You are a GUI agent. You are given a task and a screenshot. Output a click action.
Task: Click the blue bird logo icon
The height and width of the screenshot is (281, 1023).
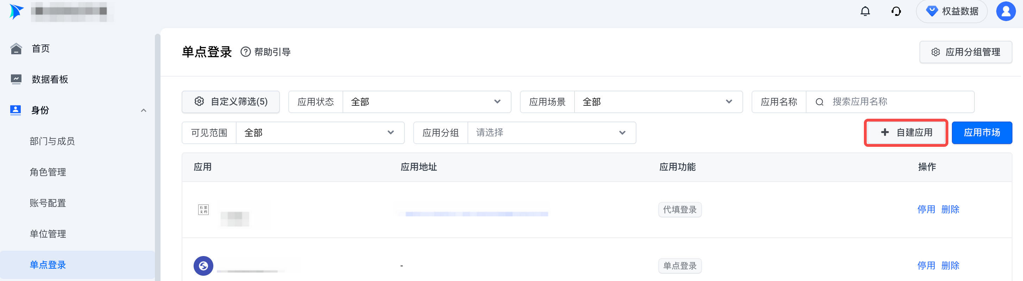[x=16, y=12]
